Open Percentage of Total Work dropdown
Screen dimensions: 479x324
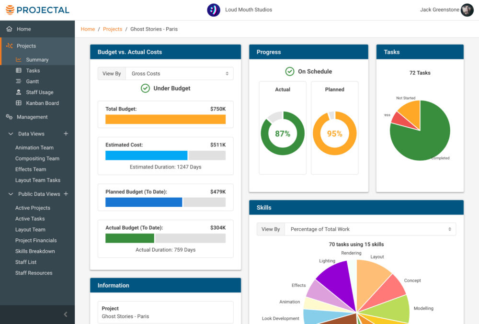coord(370,229)
